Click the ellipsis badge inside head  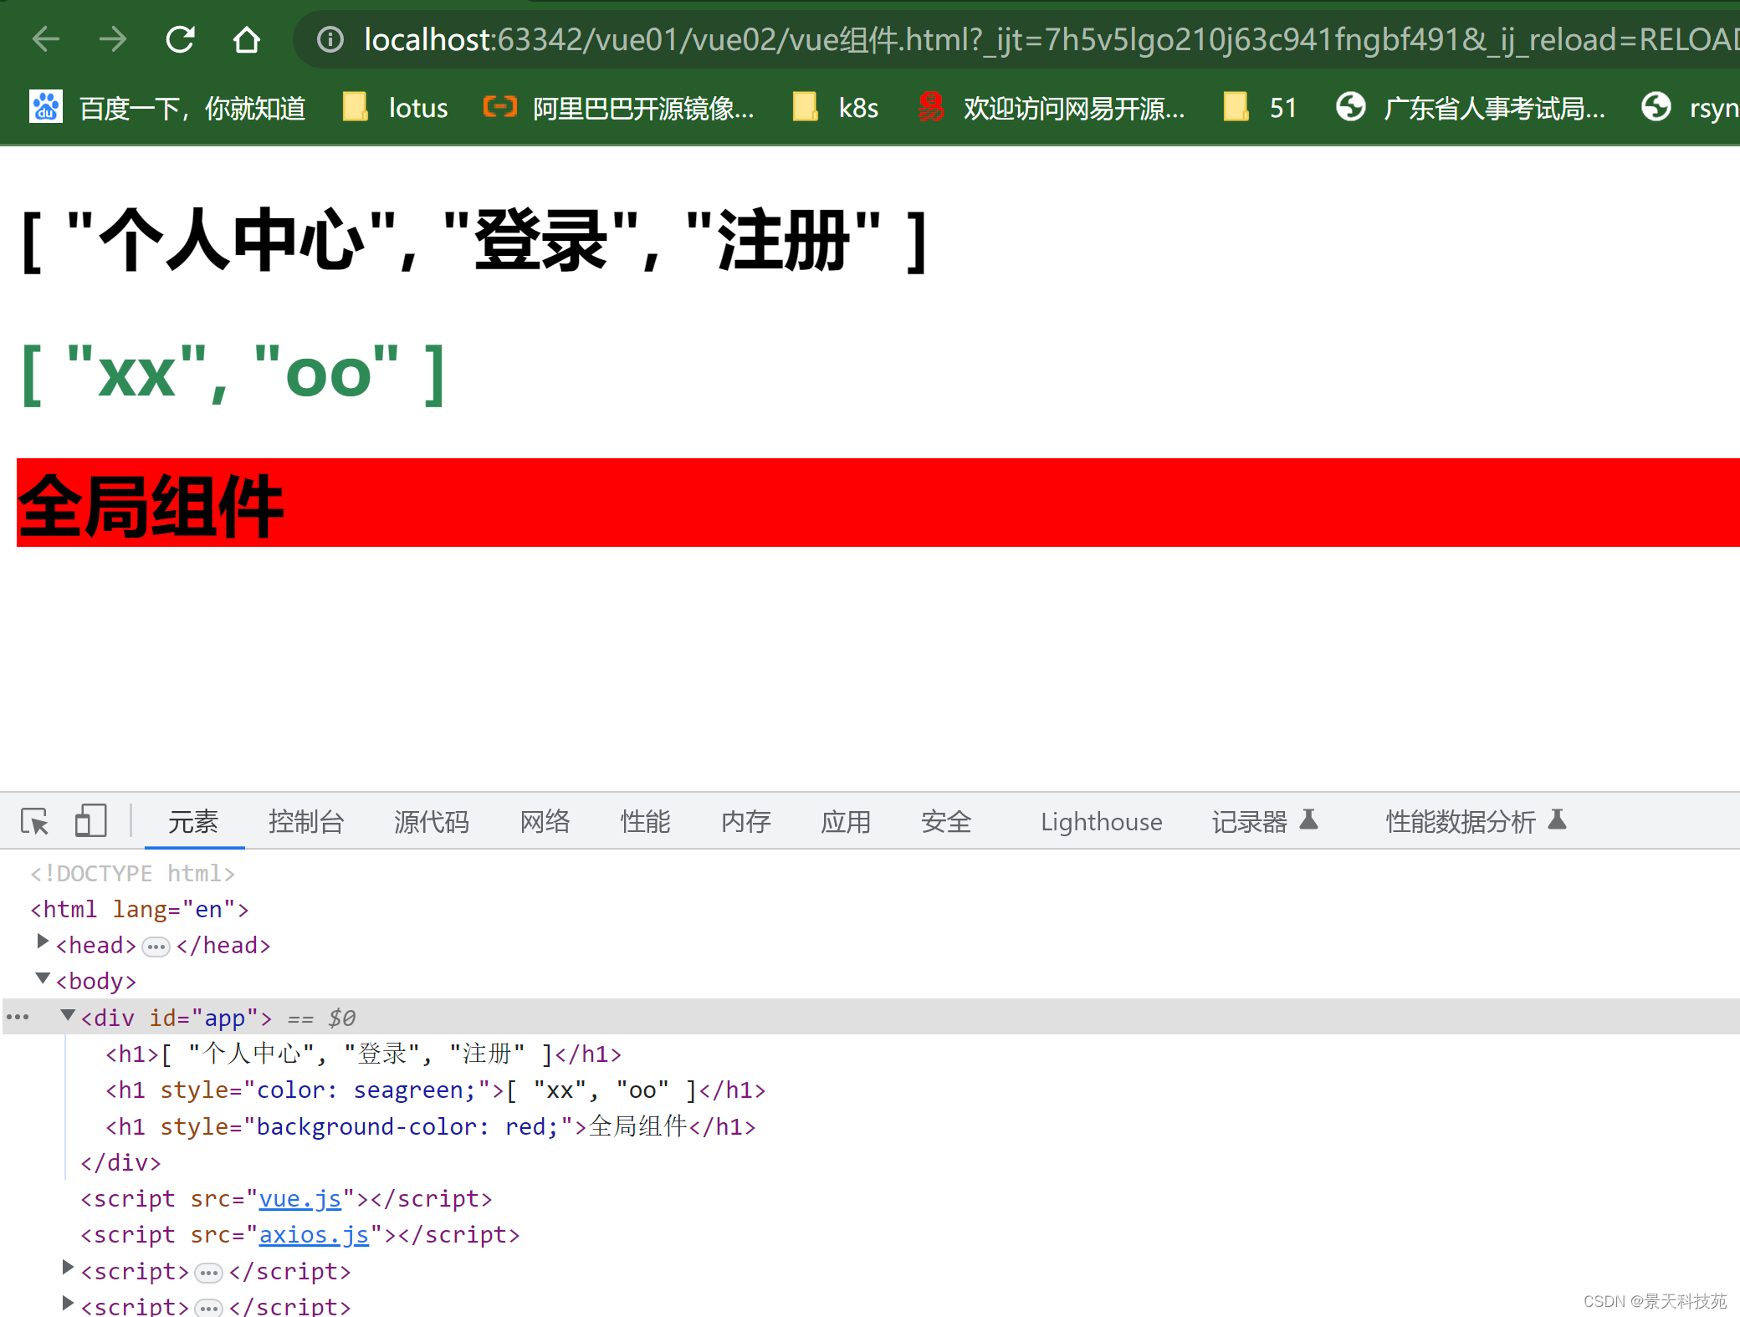(156, 947)
